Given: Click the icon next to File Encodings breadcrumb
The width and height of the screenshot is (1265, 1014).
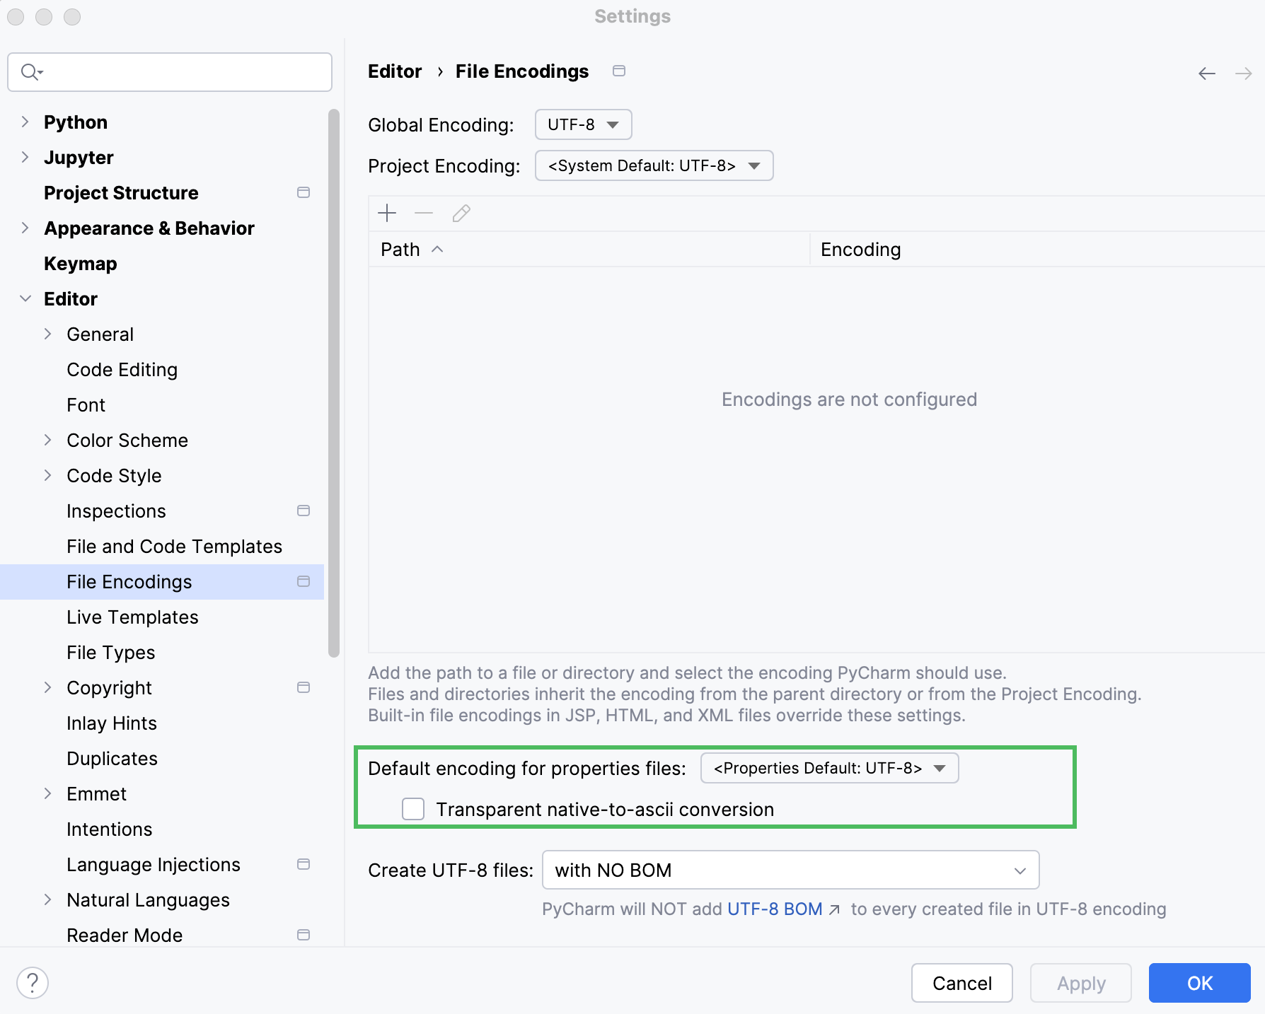Looking at the screenshot, I should coord(618,71).
